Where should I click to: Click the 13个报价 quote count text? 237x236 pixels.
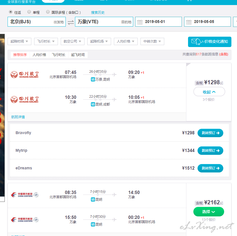coord(209,220)
